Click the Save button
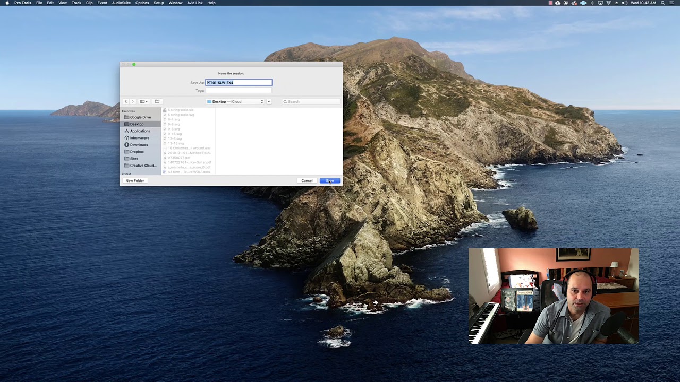This screenshot has width=680, height=382. (329, 181)
